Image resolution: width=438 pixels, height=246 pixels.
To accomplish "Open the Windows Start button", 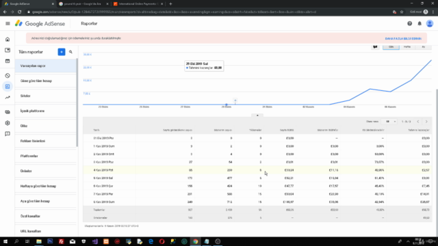I will pyautogui.click(x=5, y=241).
